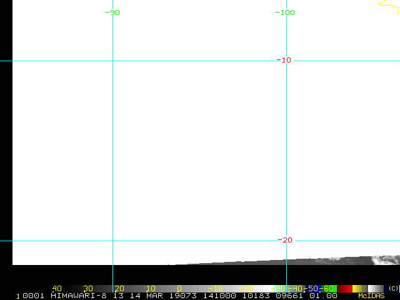This screenshot has width=400, height=300.
Task: Select the blue -50 color scale segment
Action: [x=313, y=289]
